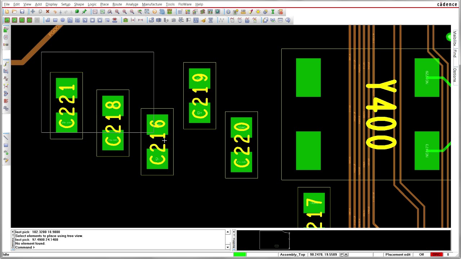Toggle the A absolute coordinate button
The width and height of the screenshot is (461, 259).
point(346,255)
